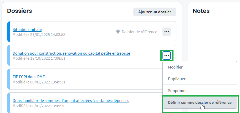Click light blue bar on FIP FCPI card
Image resolution: width=240 pixels, height=113 pixels.
(9, 79)
